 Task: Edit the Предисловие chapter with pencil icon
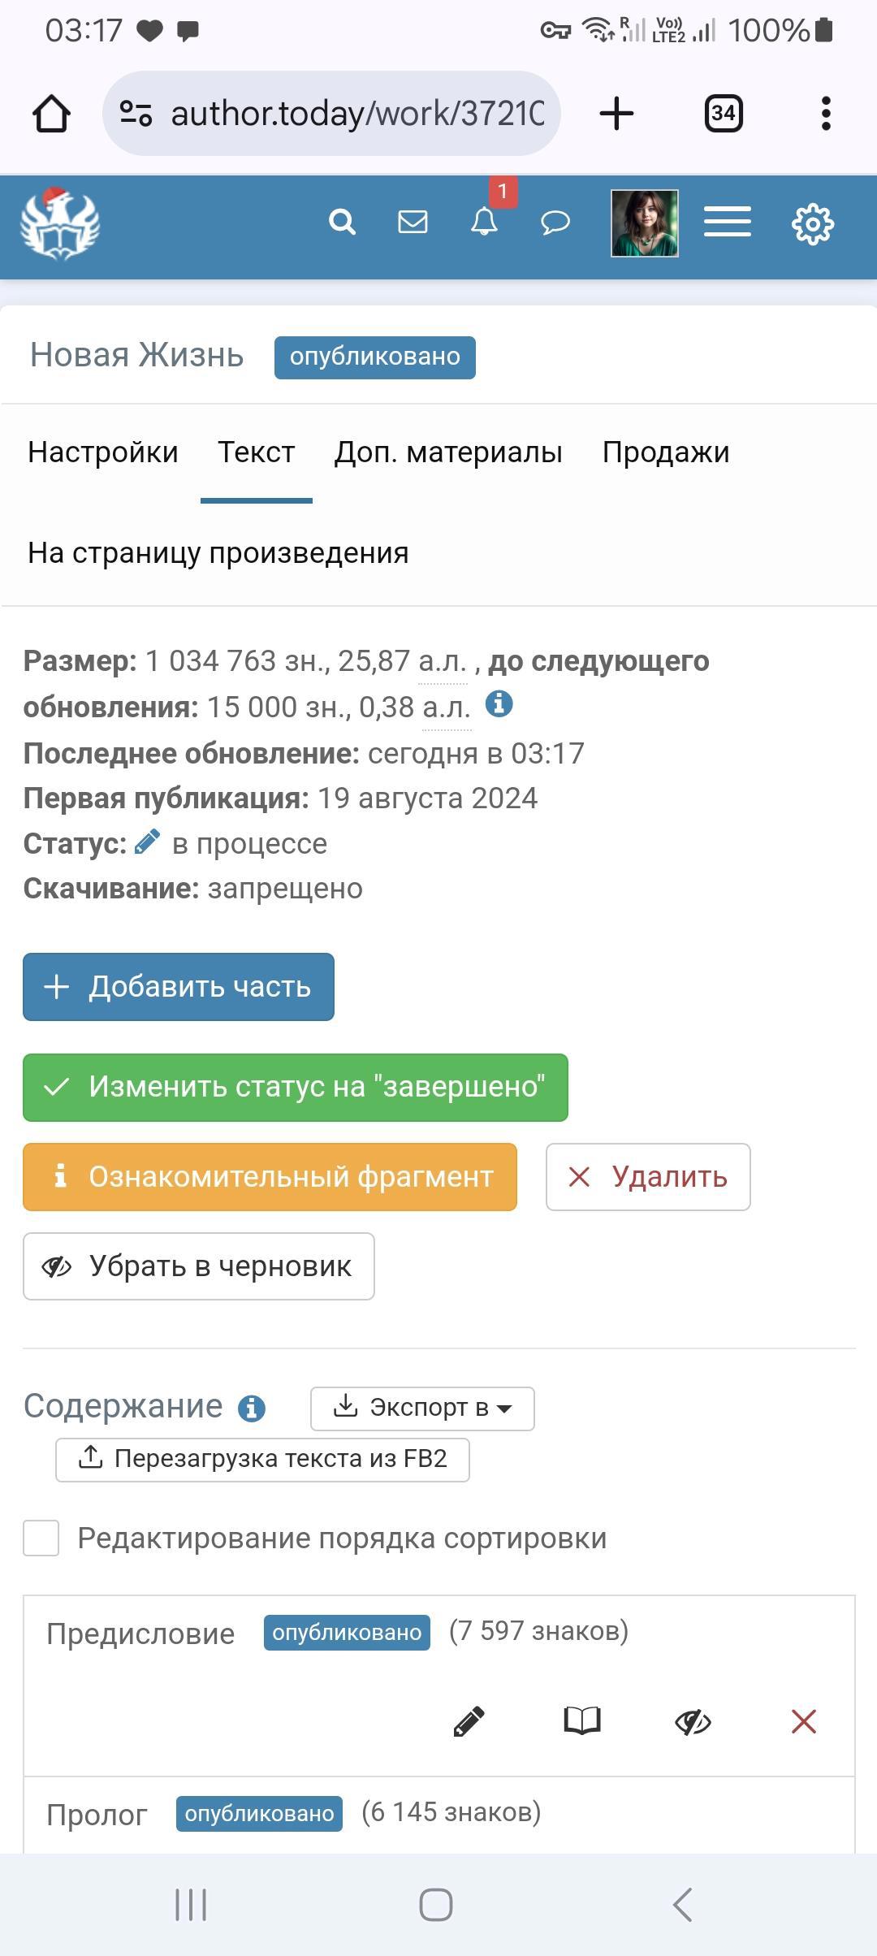click(x=469, y=1721)
